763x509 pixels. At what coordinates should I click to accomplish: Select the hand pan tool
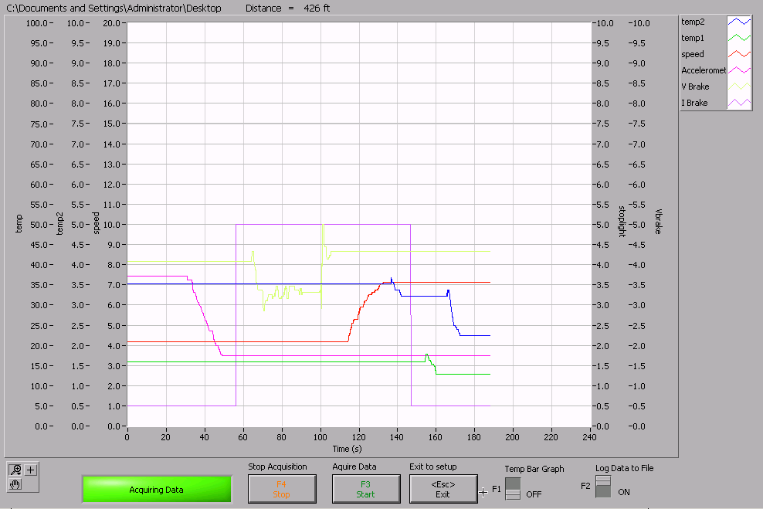[15, 484]
